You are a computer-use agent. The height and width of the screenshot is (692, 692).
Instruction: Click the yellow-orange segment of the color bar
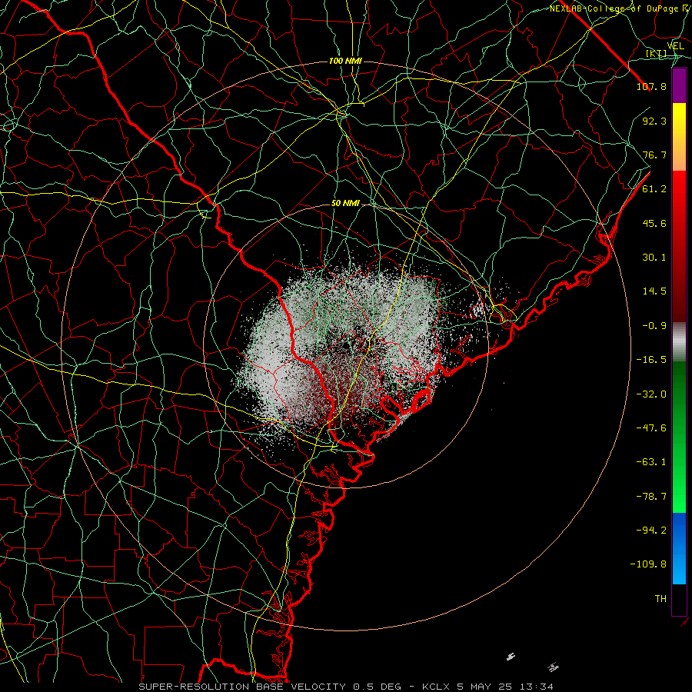pos(679,137)
